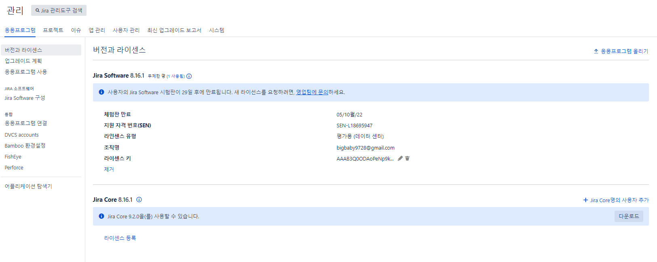Click the Jira Core info icon
Image resolution: width=657 pixels, height=262 pixels.
(x=139, y=200)
